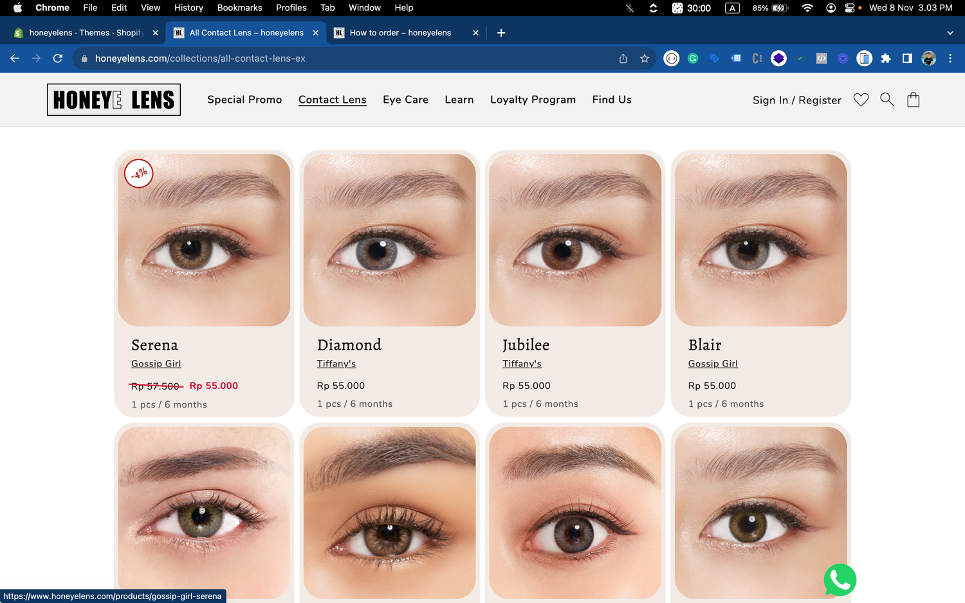The height and width of the screenshot is (603, 965).
Task: Open Chrome three-dot menu
Action: coord(950,59)
